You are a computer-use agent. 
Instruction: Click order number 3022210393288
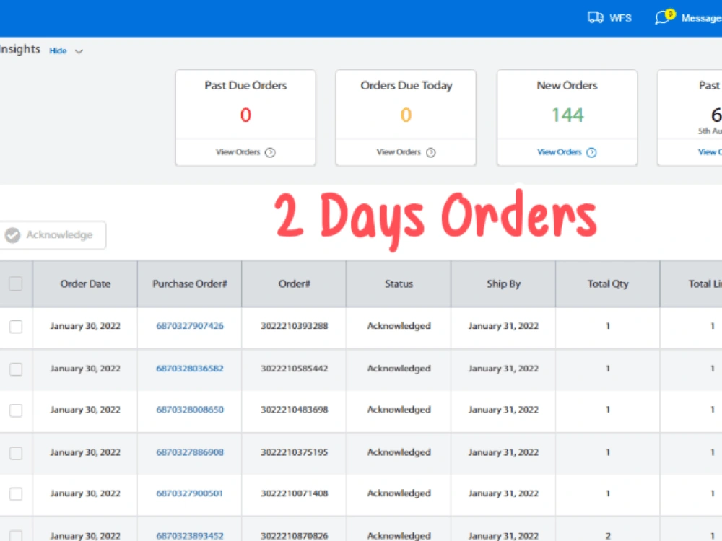295,326
